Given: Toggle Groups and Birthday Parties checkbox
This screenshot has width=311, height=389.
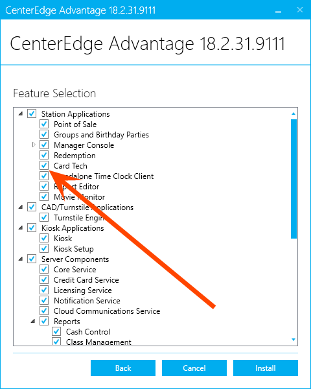Looking at the screenshot, I should point(44,134).
